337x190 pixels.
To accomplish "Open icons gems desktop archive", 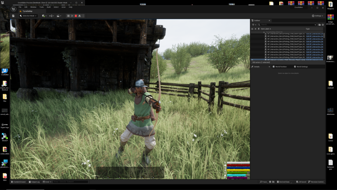I will pyautogui.click(x=330, y=150).
